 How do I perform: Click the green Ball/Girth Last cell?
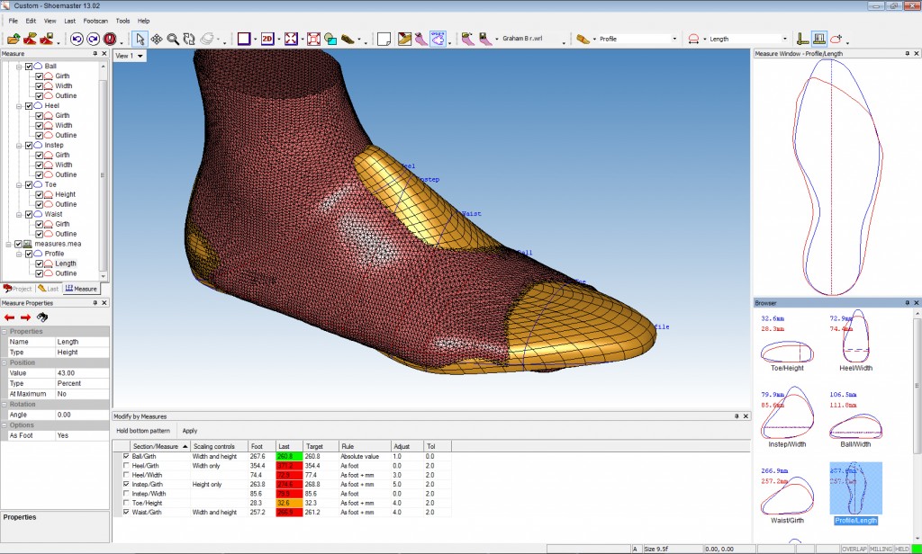coord(289,456)
